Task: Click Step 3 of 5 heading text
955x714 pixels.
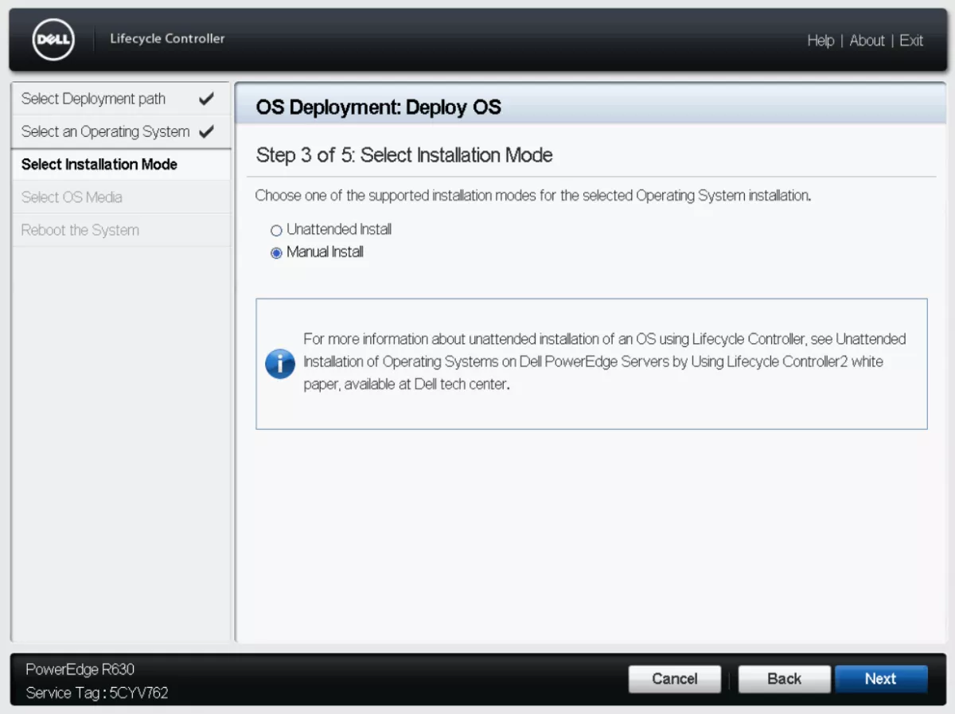Action: pyautogui.click(x=404, y=154)
